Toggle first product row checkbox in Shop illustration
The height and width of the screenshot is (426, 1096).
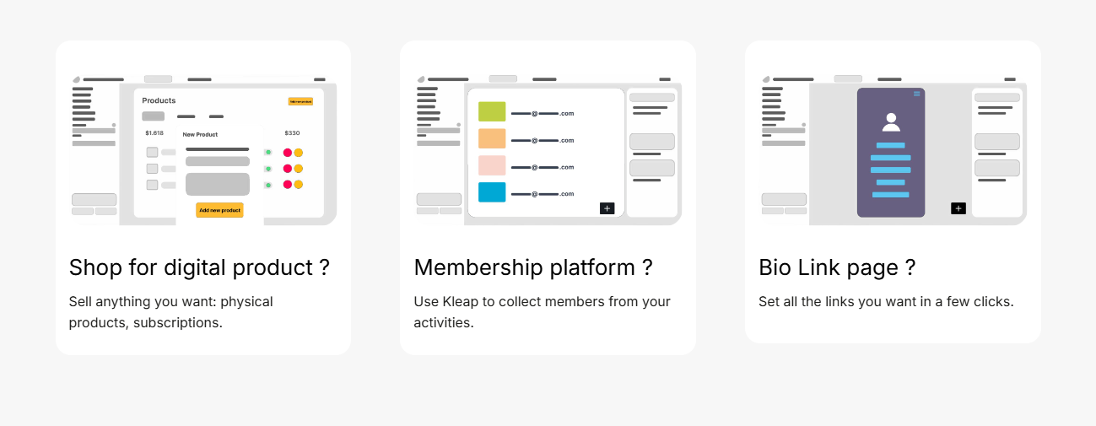[x=152, y=152]
